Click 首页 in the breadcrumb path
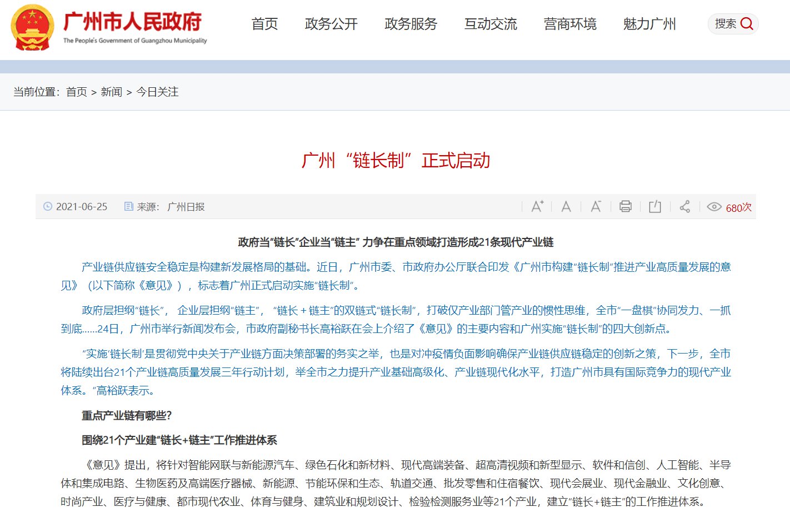The height and width of the screenshot is (512, 790). (77, 92)
